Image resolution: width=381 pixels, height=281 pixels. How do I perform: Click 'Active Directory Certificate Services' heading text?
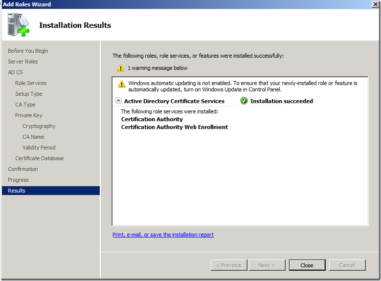pos(174,101)
